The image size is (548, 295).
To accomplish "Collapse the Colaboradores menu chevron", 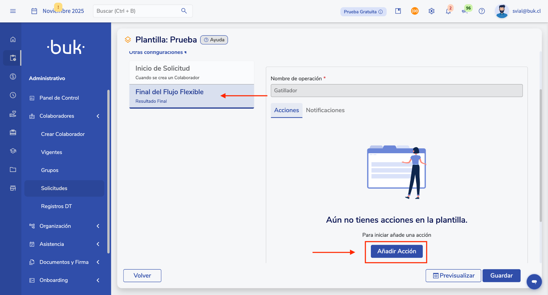I will pos(98,116).
